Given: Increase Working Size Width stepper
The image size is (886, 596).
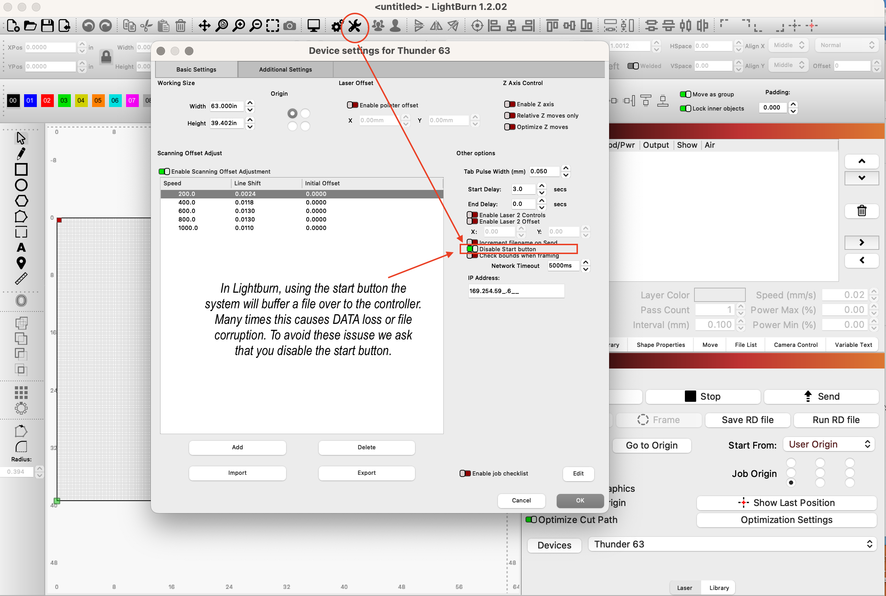Looking at the screenshot, I should pyautogui.click(x=250, y=103).
